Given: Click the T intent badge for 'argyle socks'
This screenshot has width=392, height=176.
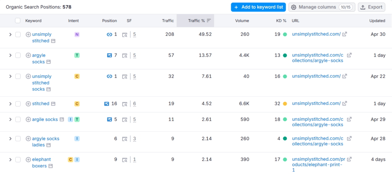Looking at the screenshot, I should pyautogui.click(x=77, y=55).
